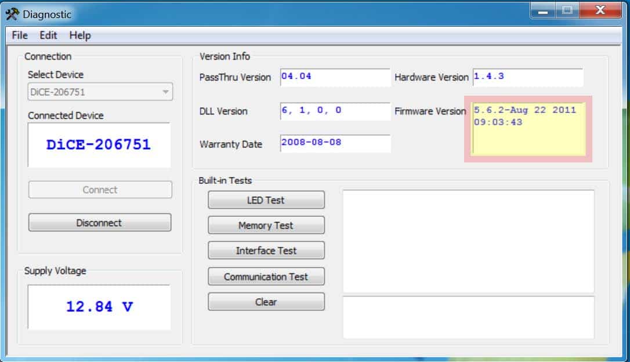Screen dimensions: 630x362
Task: Click the Disconnect button
Action: pyautogui.click(x=100, y=223)
